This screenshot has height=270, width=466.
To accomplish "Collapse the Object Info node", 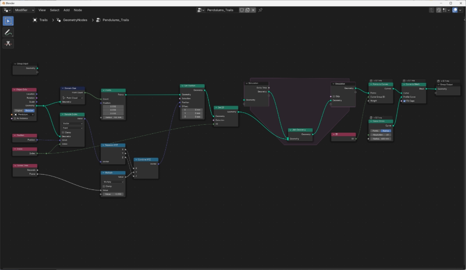I will (x=15, y=90).
